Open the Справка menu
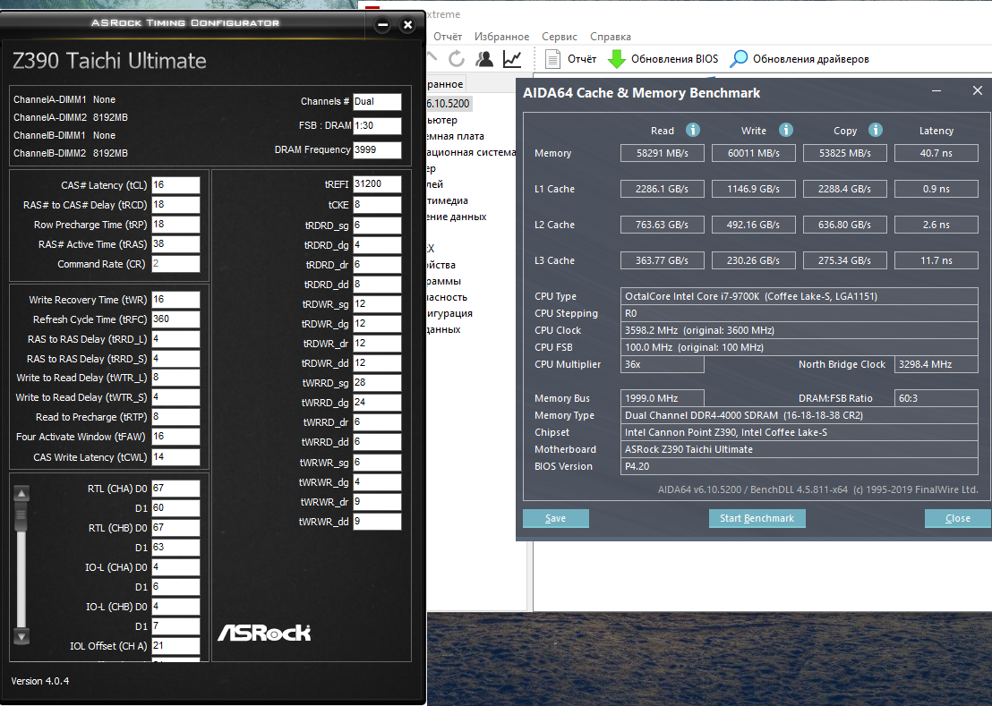 pyautogui.click(x=611, y=37)
